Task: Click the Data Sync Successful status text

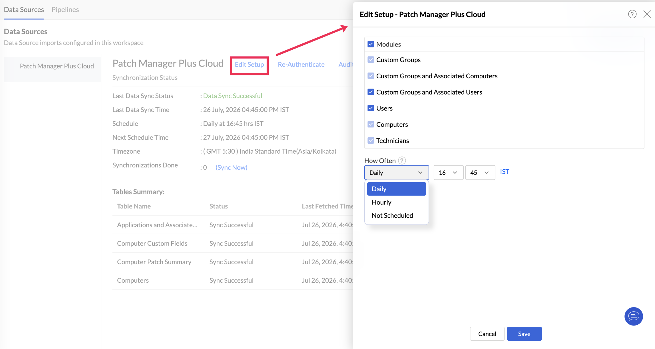Action: pos(233,96)
